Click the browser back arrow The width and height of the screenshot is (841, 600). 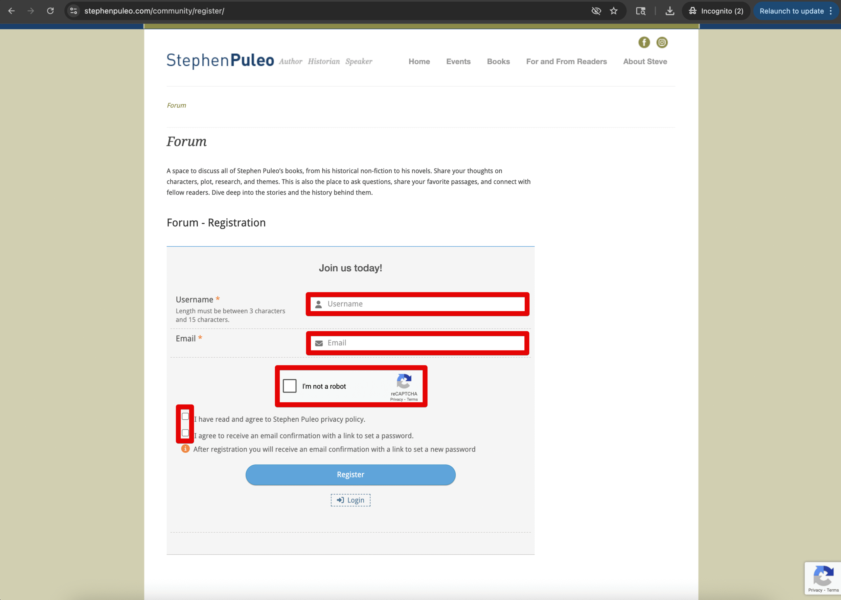[x=11, y=11]
